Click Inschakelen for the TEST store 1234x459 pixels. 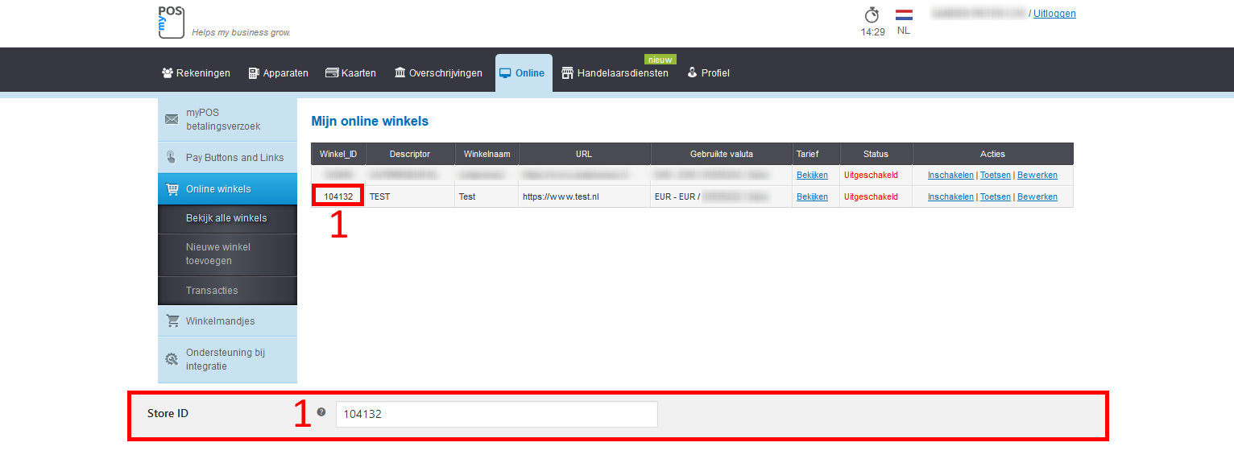tap(950, 196)
